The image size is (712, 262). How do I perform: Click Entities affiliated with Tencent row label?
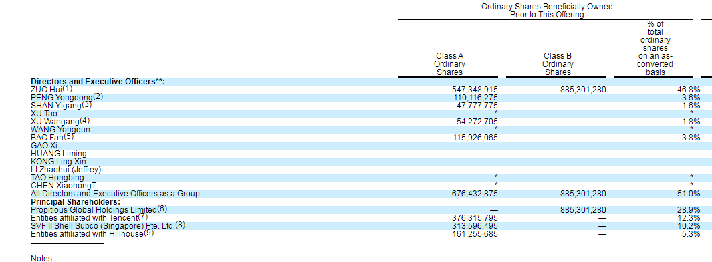[x=84, y=217]
